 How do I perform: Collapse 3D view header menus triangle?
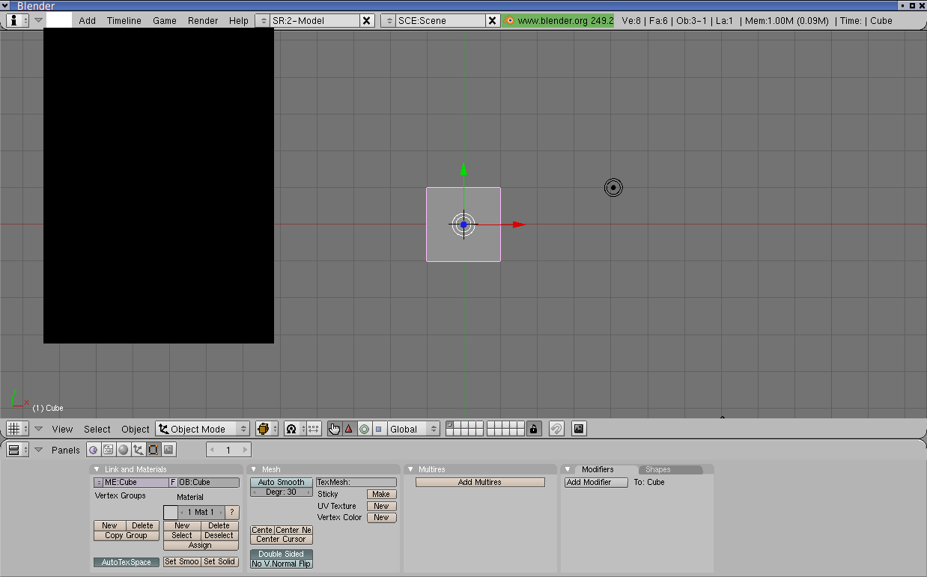(39, 429)
